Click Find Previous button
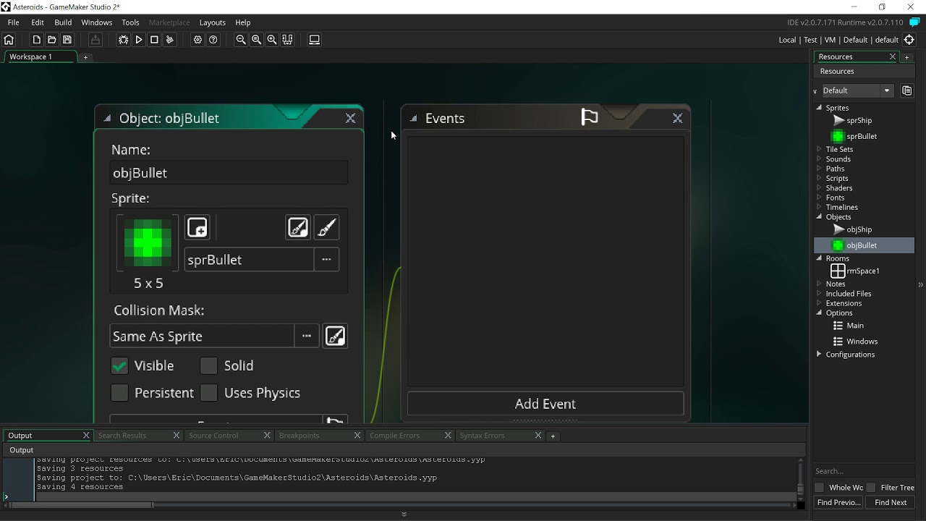 click(x=838, y=502)
